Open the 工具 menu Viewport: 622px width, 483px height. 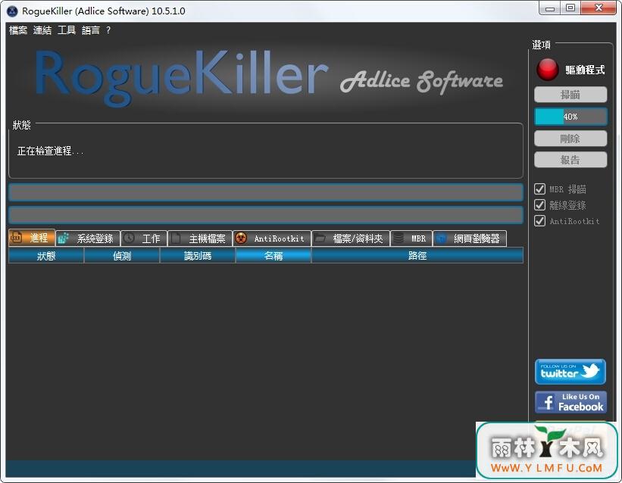[67, 30]
